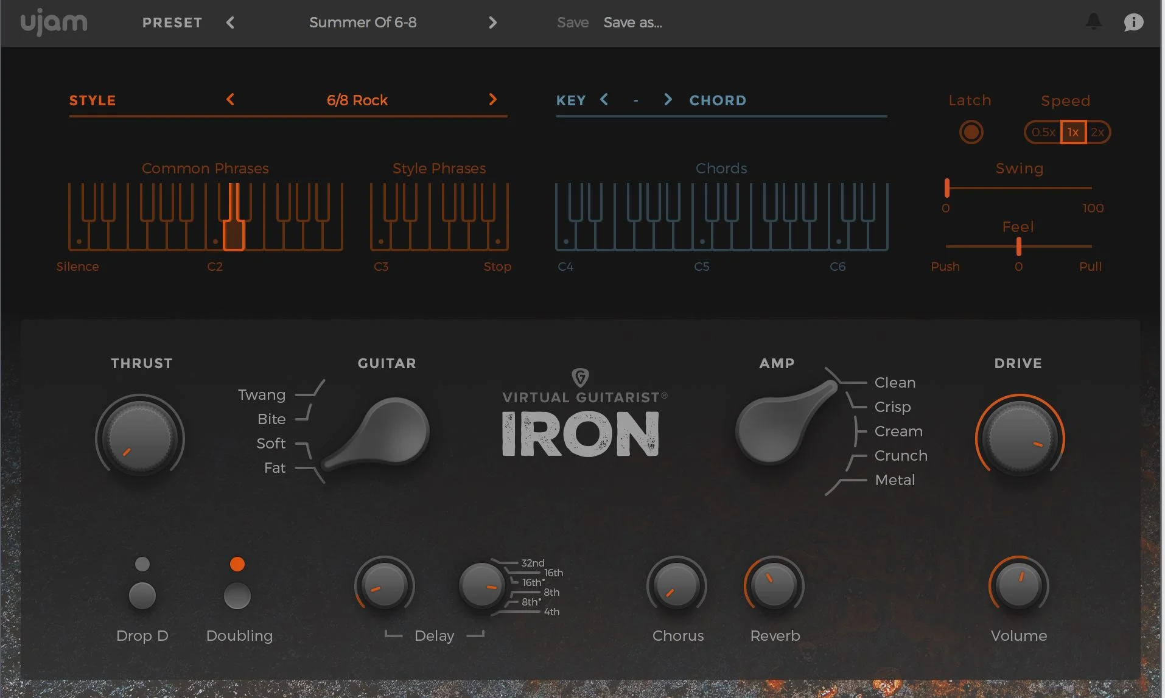The image size is (1165, 698).
Task: Open the preset list Summer Of 6-8
Action: (x=363, y=23)
